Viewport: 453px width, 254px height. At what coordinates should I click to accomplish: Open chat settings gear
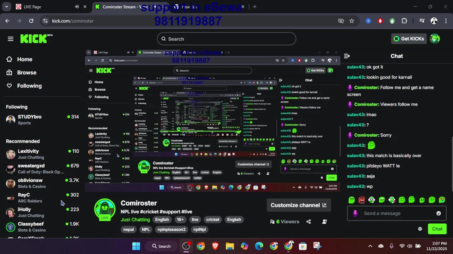point(420,229)
